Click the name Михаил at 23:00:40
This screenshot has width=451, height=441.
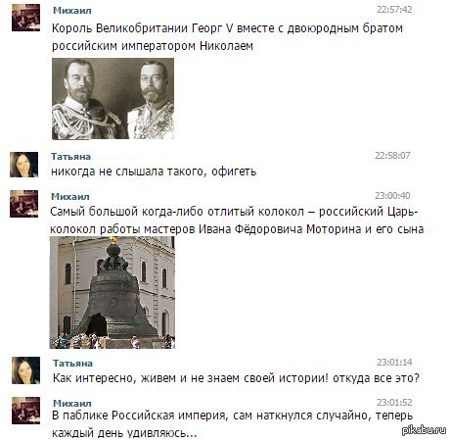click(x=70, y=197)
